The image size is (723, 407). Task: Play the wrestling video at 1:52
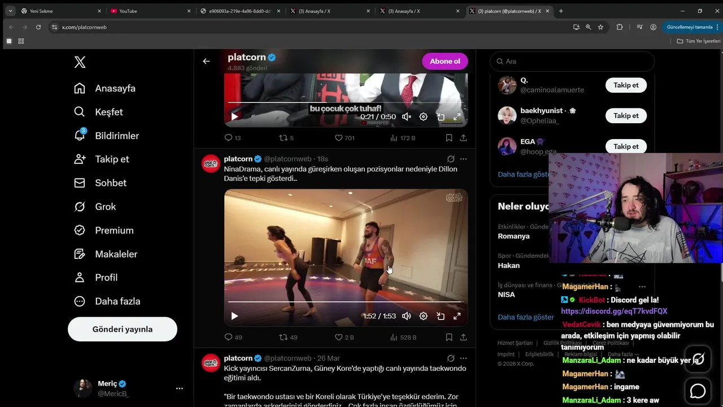pos(234,316)
